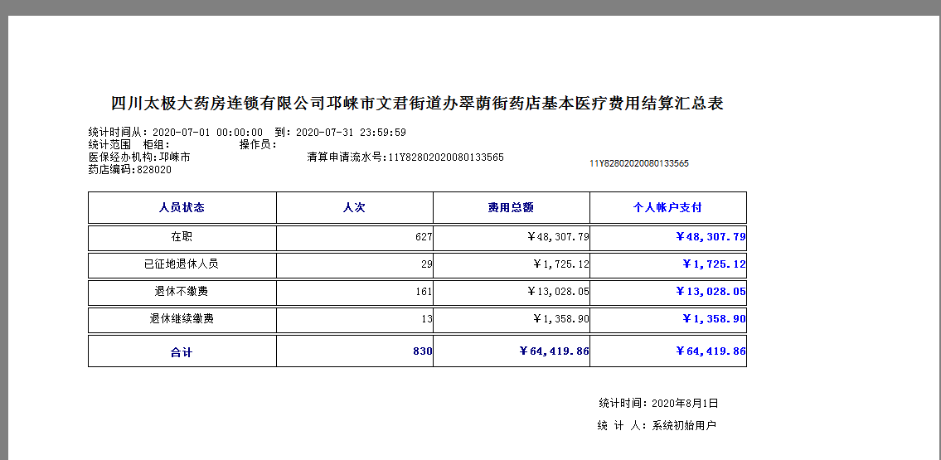The height and width of the screenshot is (460, 941).
Task: Click the report title 四川太极大药房连锁有限公司…结算汇总表
Action: coord(417,104)
